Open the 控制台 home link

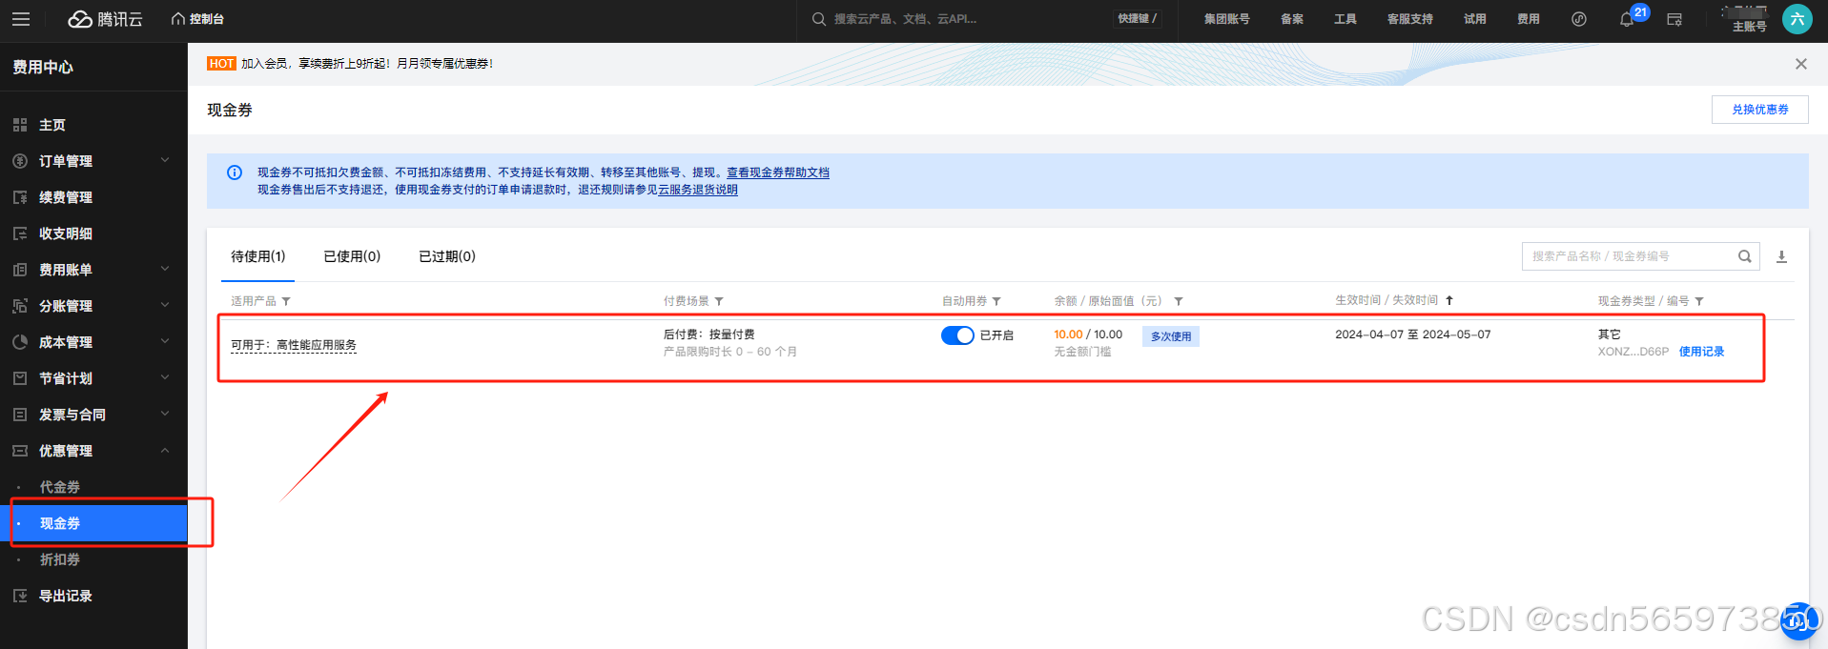pos(197,19)
